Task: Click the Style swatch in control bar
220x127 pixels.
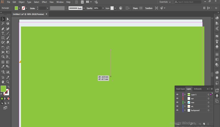Action: click(112, 8)
